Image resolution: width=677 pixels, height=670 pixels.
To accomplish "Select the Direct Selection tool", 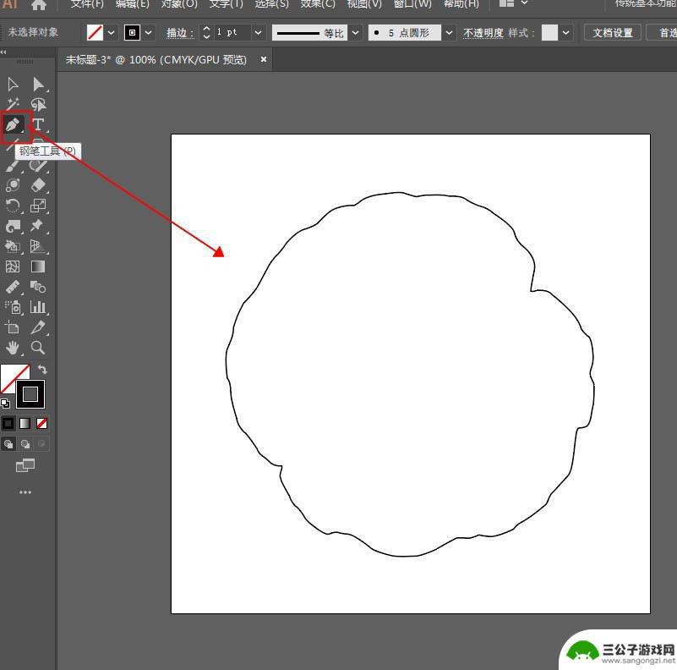I will (x=38, y=85).
